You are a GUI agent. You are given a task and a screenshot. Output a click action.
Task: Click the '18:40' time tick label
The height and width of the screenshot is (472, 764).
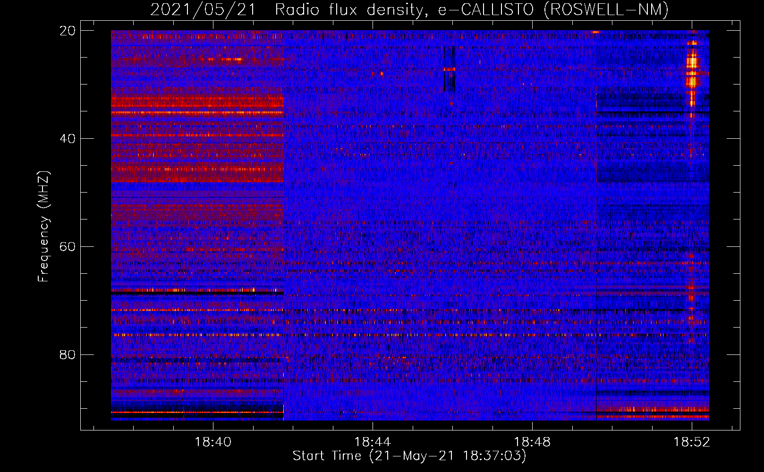click(x=213, y=442)
